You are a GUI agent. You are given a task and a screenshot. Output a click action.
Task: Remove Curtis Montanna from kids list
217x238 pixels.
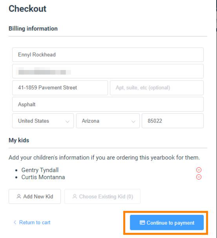tap(199, 177)
